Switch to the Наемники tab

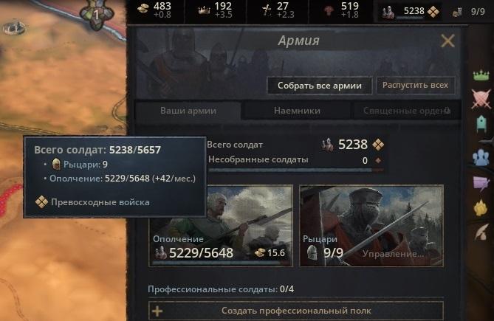pos(297,111)
